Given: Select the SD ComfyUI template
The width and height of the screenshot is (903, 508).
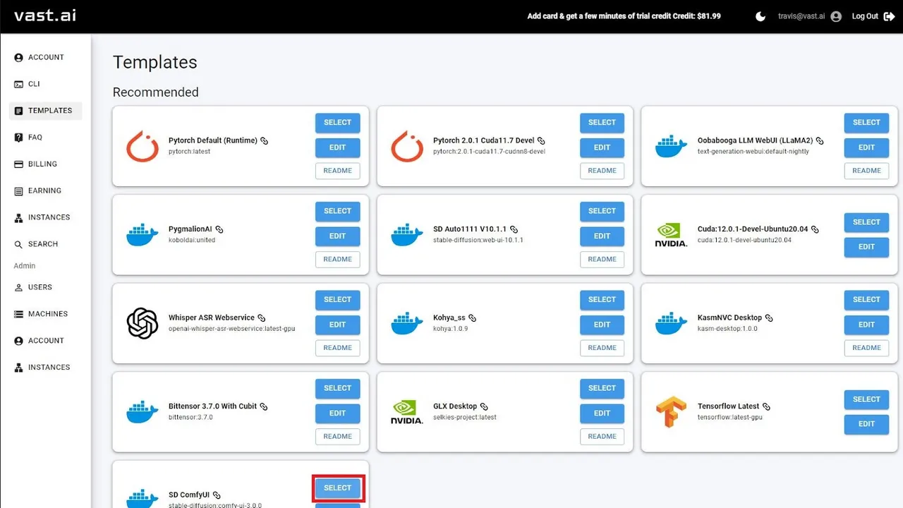Looking at the screenshot, I should 338,488.
